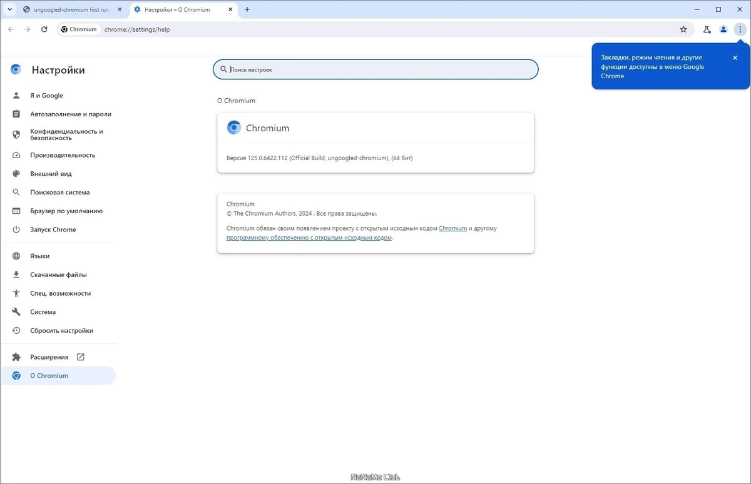Click the external link icon next to Расширения

tap(80, 357)
